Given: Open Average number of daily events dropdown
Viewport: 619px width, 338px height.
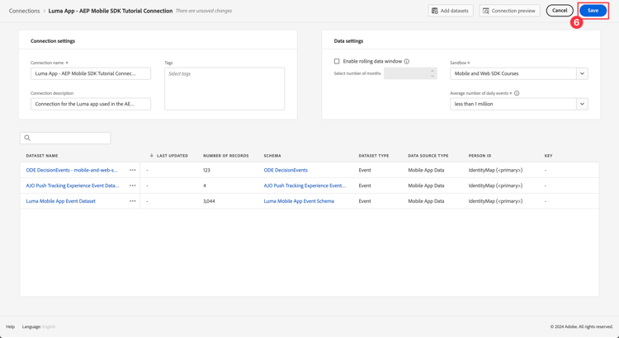Looking at the screenshot, I should (x=582, y=104).
